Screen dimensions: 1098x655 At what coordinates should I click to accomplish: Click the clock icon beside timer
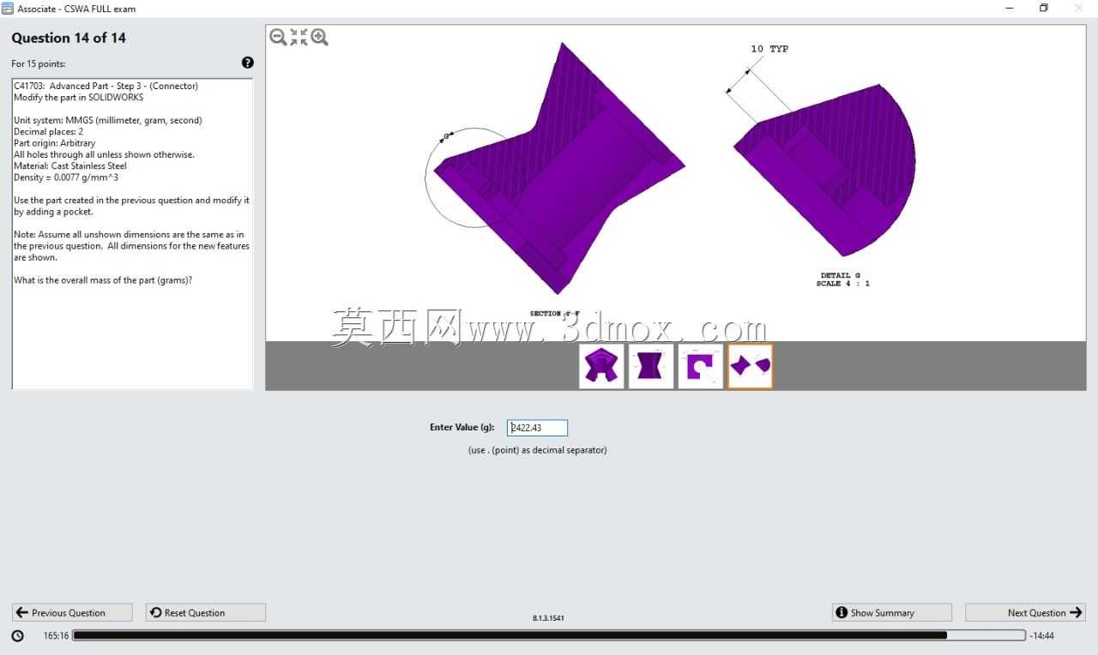(18, 635)
